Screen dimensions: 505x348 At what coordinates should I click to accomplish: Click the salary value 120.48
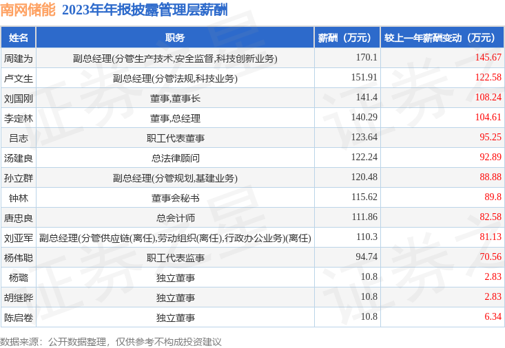pos(364,177)
